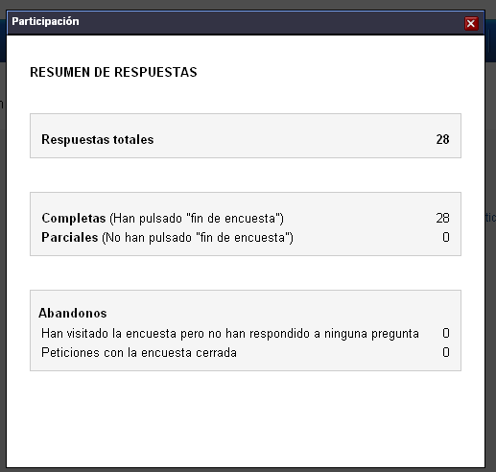This screenshot has width=496, height=472.
Task: Click the Parciales count 0
Action: (x=446, y=237)
